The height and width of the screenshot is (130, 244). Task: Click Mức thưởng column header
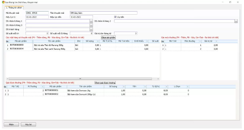click(190, 41)
